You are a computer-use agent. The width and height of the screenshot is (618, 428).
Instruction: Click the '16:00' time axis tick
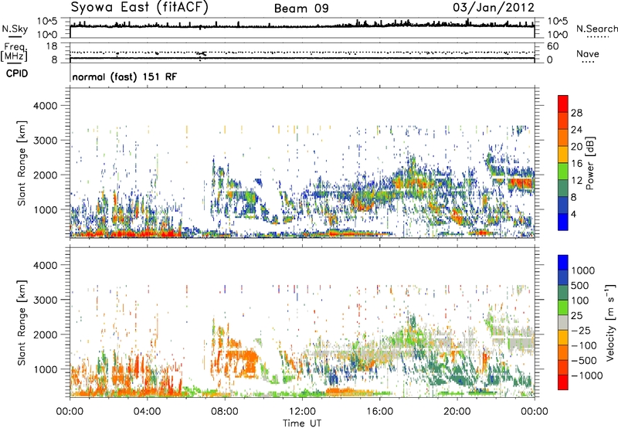pos(379,412)
